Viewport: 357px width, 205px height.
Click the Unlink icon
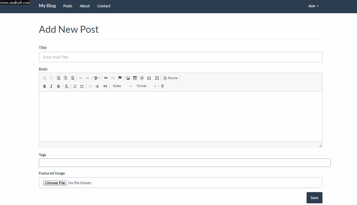click(113, 78)
